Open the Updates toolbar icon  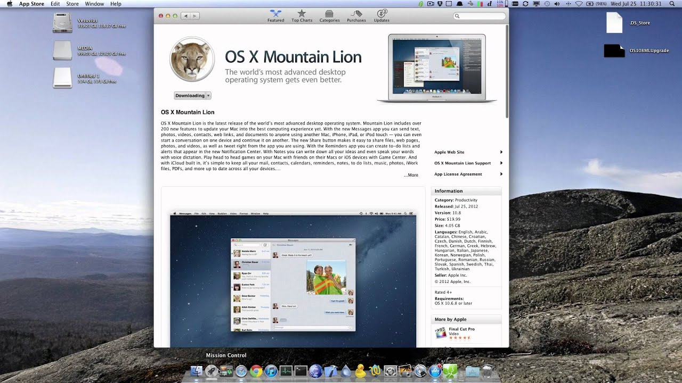pyautogui.click(x=381, y=15)
